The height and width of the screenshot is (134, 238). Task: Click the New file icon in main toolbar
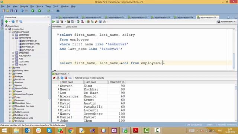(x=4, y=11)
